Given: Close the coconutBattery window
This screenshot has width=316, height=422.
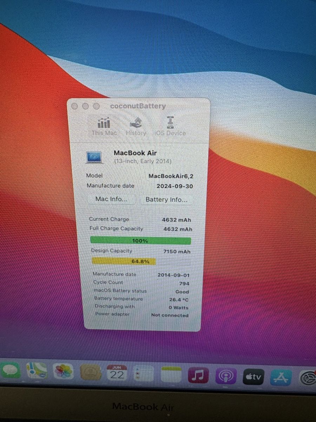Looking at the screenshot, I should pos(74,106).
